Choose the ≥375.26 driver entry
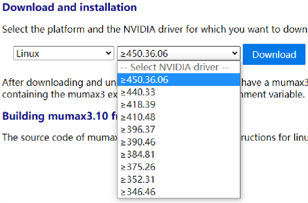 point(179,167)
